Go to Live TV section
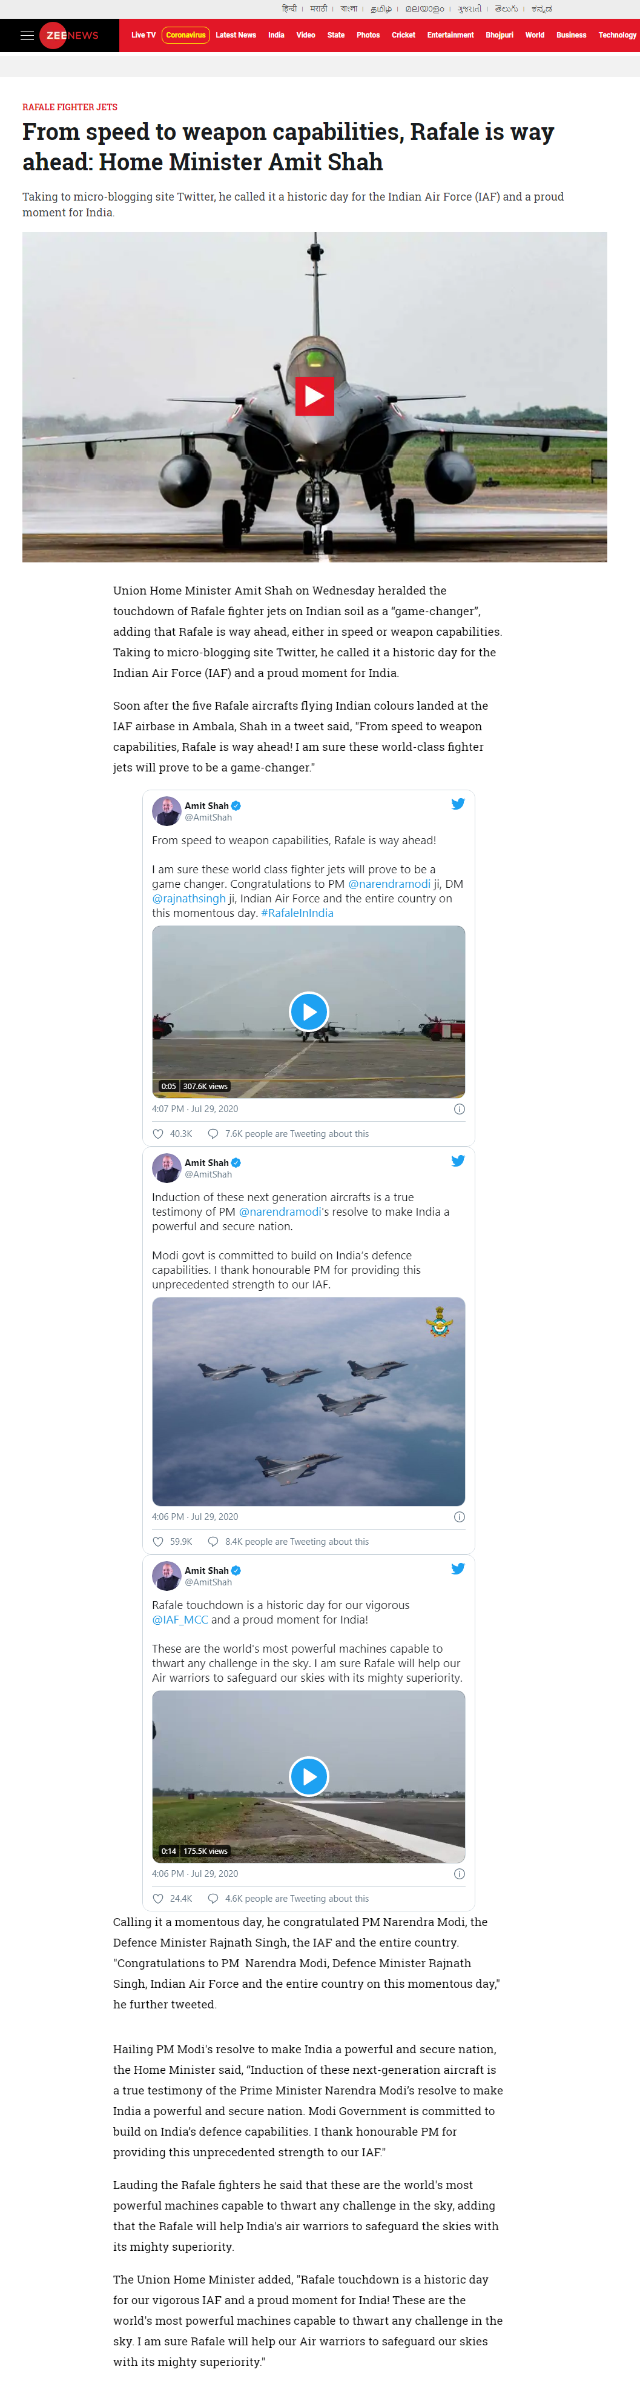 pos(143,35)
